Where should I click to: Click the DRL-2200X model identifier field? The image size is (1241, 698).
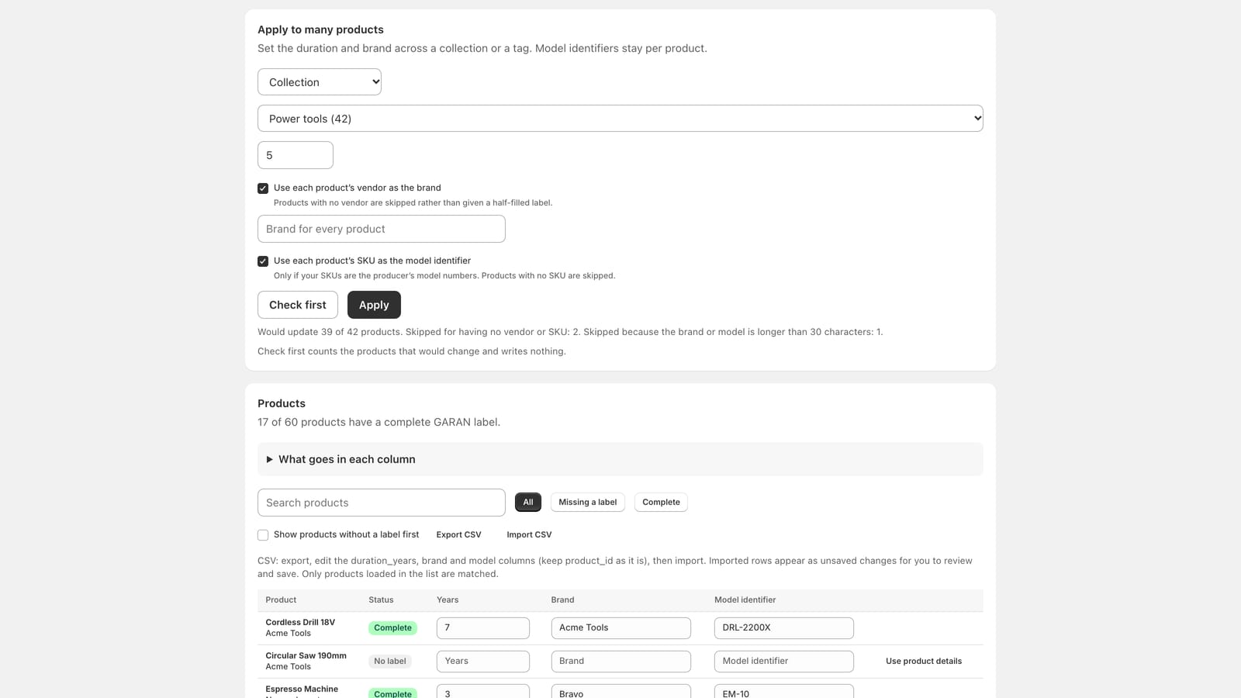coord(784,628)
